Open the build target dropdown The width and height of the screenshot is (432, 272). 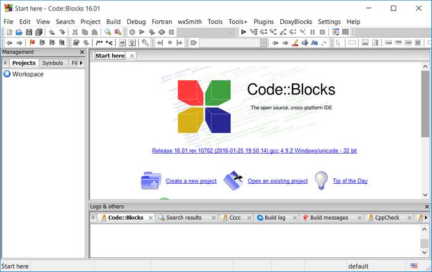206,32
